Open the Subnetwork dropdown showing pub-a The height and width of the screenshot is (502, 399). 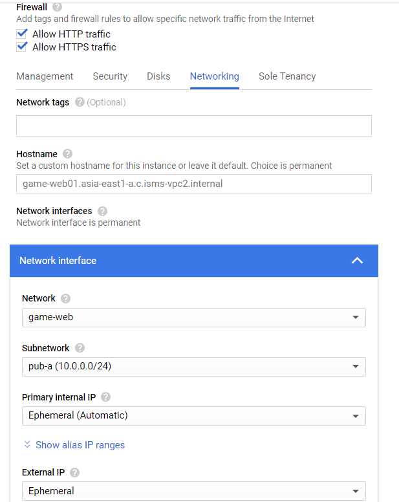[x=194, y=367]
